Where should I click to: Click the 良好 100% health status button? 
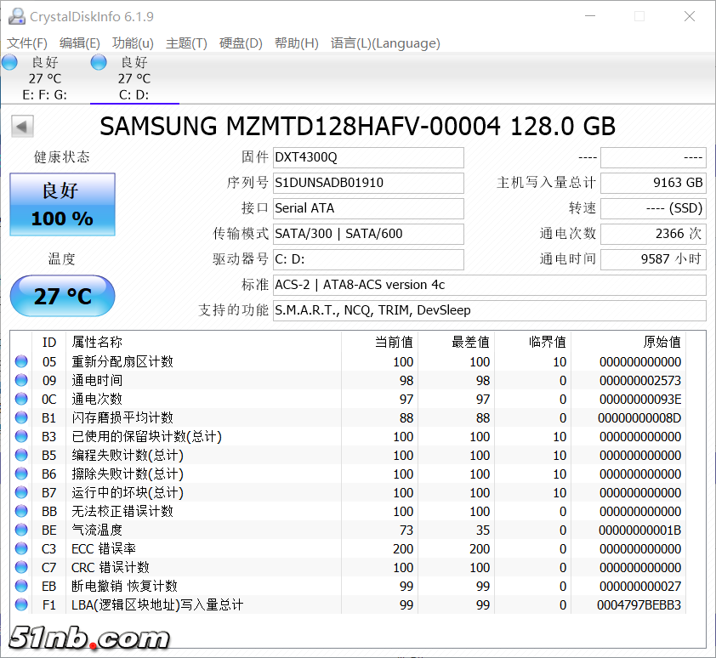pyautogui.click(x=62, y=205)
